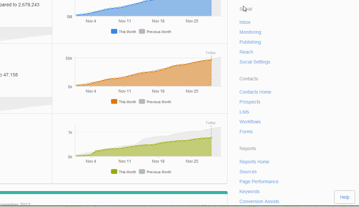Navigate to Contacts Home
This screenshot has width=359, height=207.
pyautogui.click(x=255, y=92)
